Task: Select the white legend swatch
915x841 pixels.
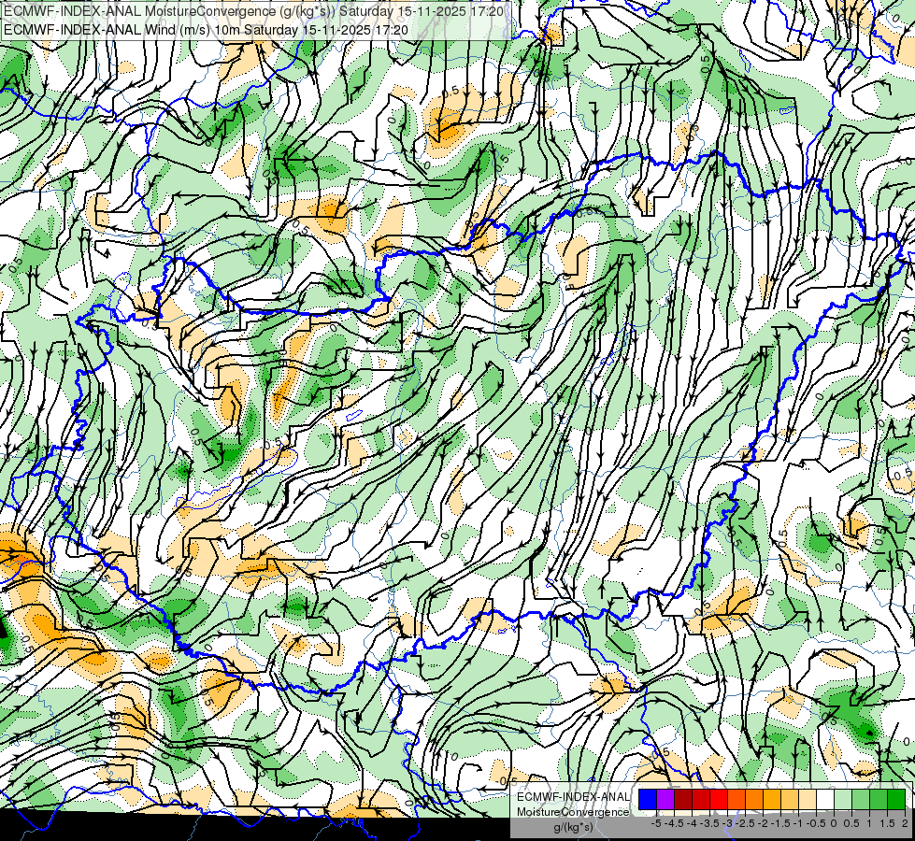Action: (x=825, y=799)
